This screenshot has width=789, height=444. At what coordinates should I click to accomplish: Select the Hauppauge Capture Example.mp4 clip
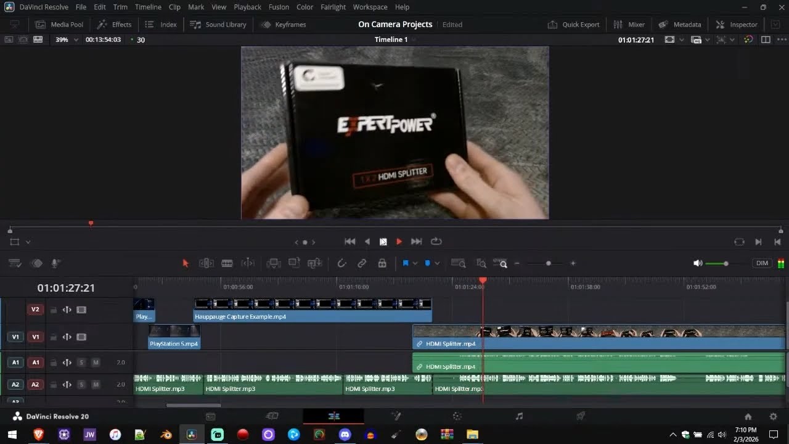coord(313,310)
